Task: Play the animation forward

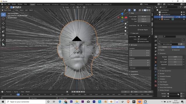Action: click(x=79, y=92)
